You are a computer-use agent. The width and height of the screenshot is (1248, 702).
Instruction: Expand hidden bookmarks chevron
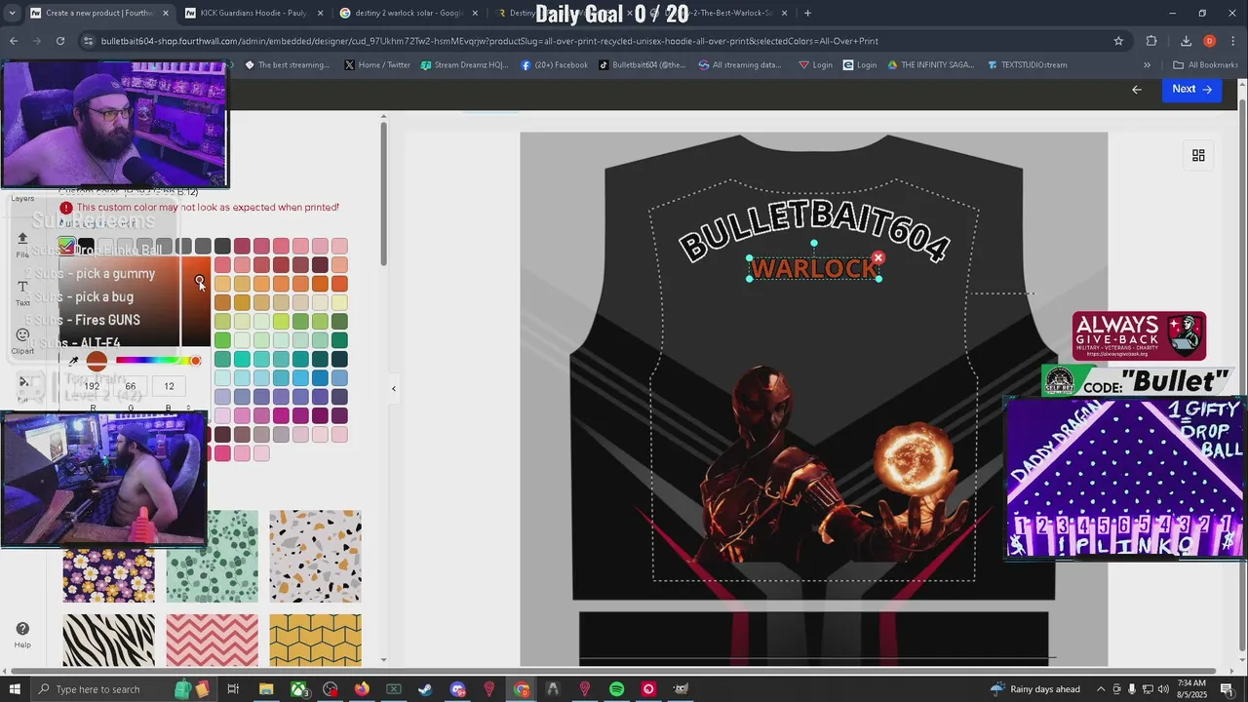tap(1147, 65)
